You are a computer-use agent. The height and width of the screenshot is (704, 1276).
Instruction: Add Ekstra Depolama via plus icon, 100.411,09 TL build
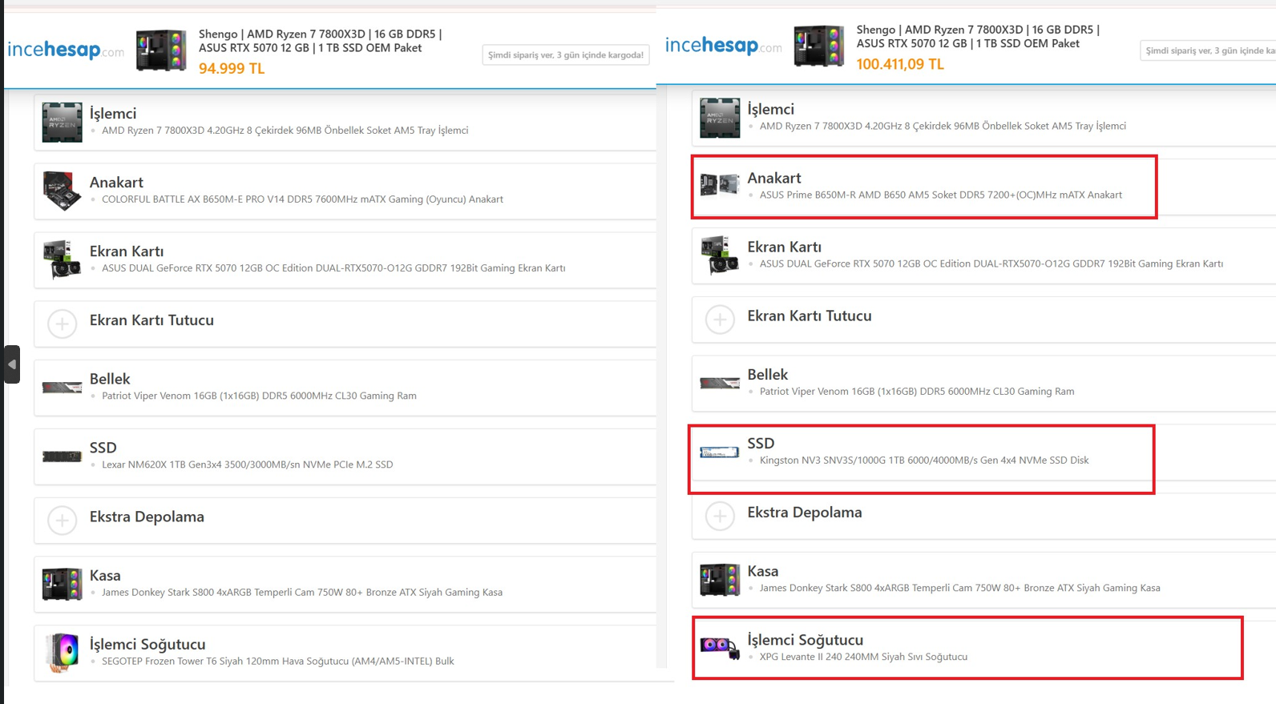tap(720, 516)
